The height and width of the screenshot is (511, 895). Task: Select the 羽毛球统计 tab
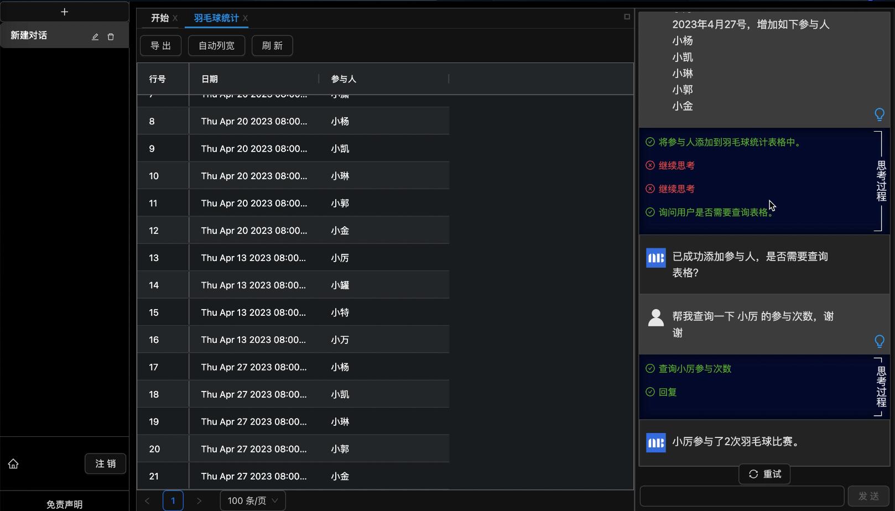pyautogui.click(x=216, y=18)
